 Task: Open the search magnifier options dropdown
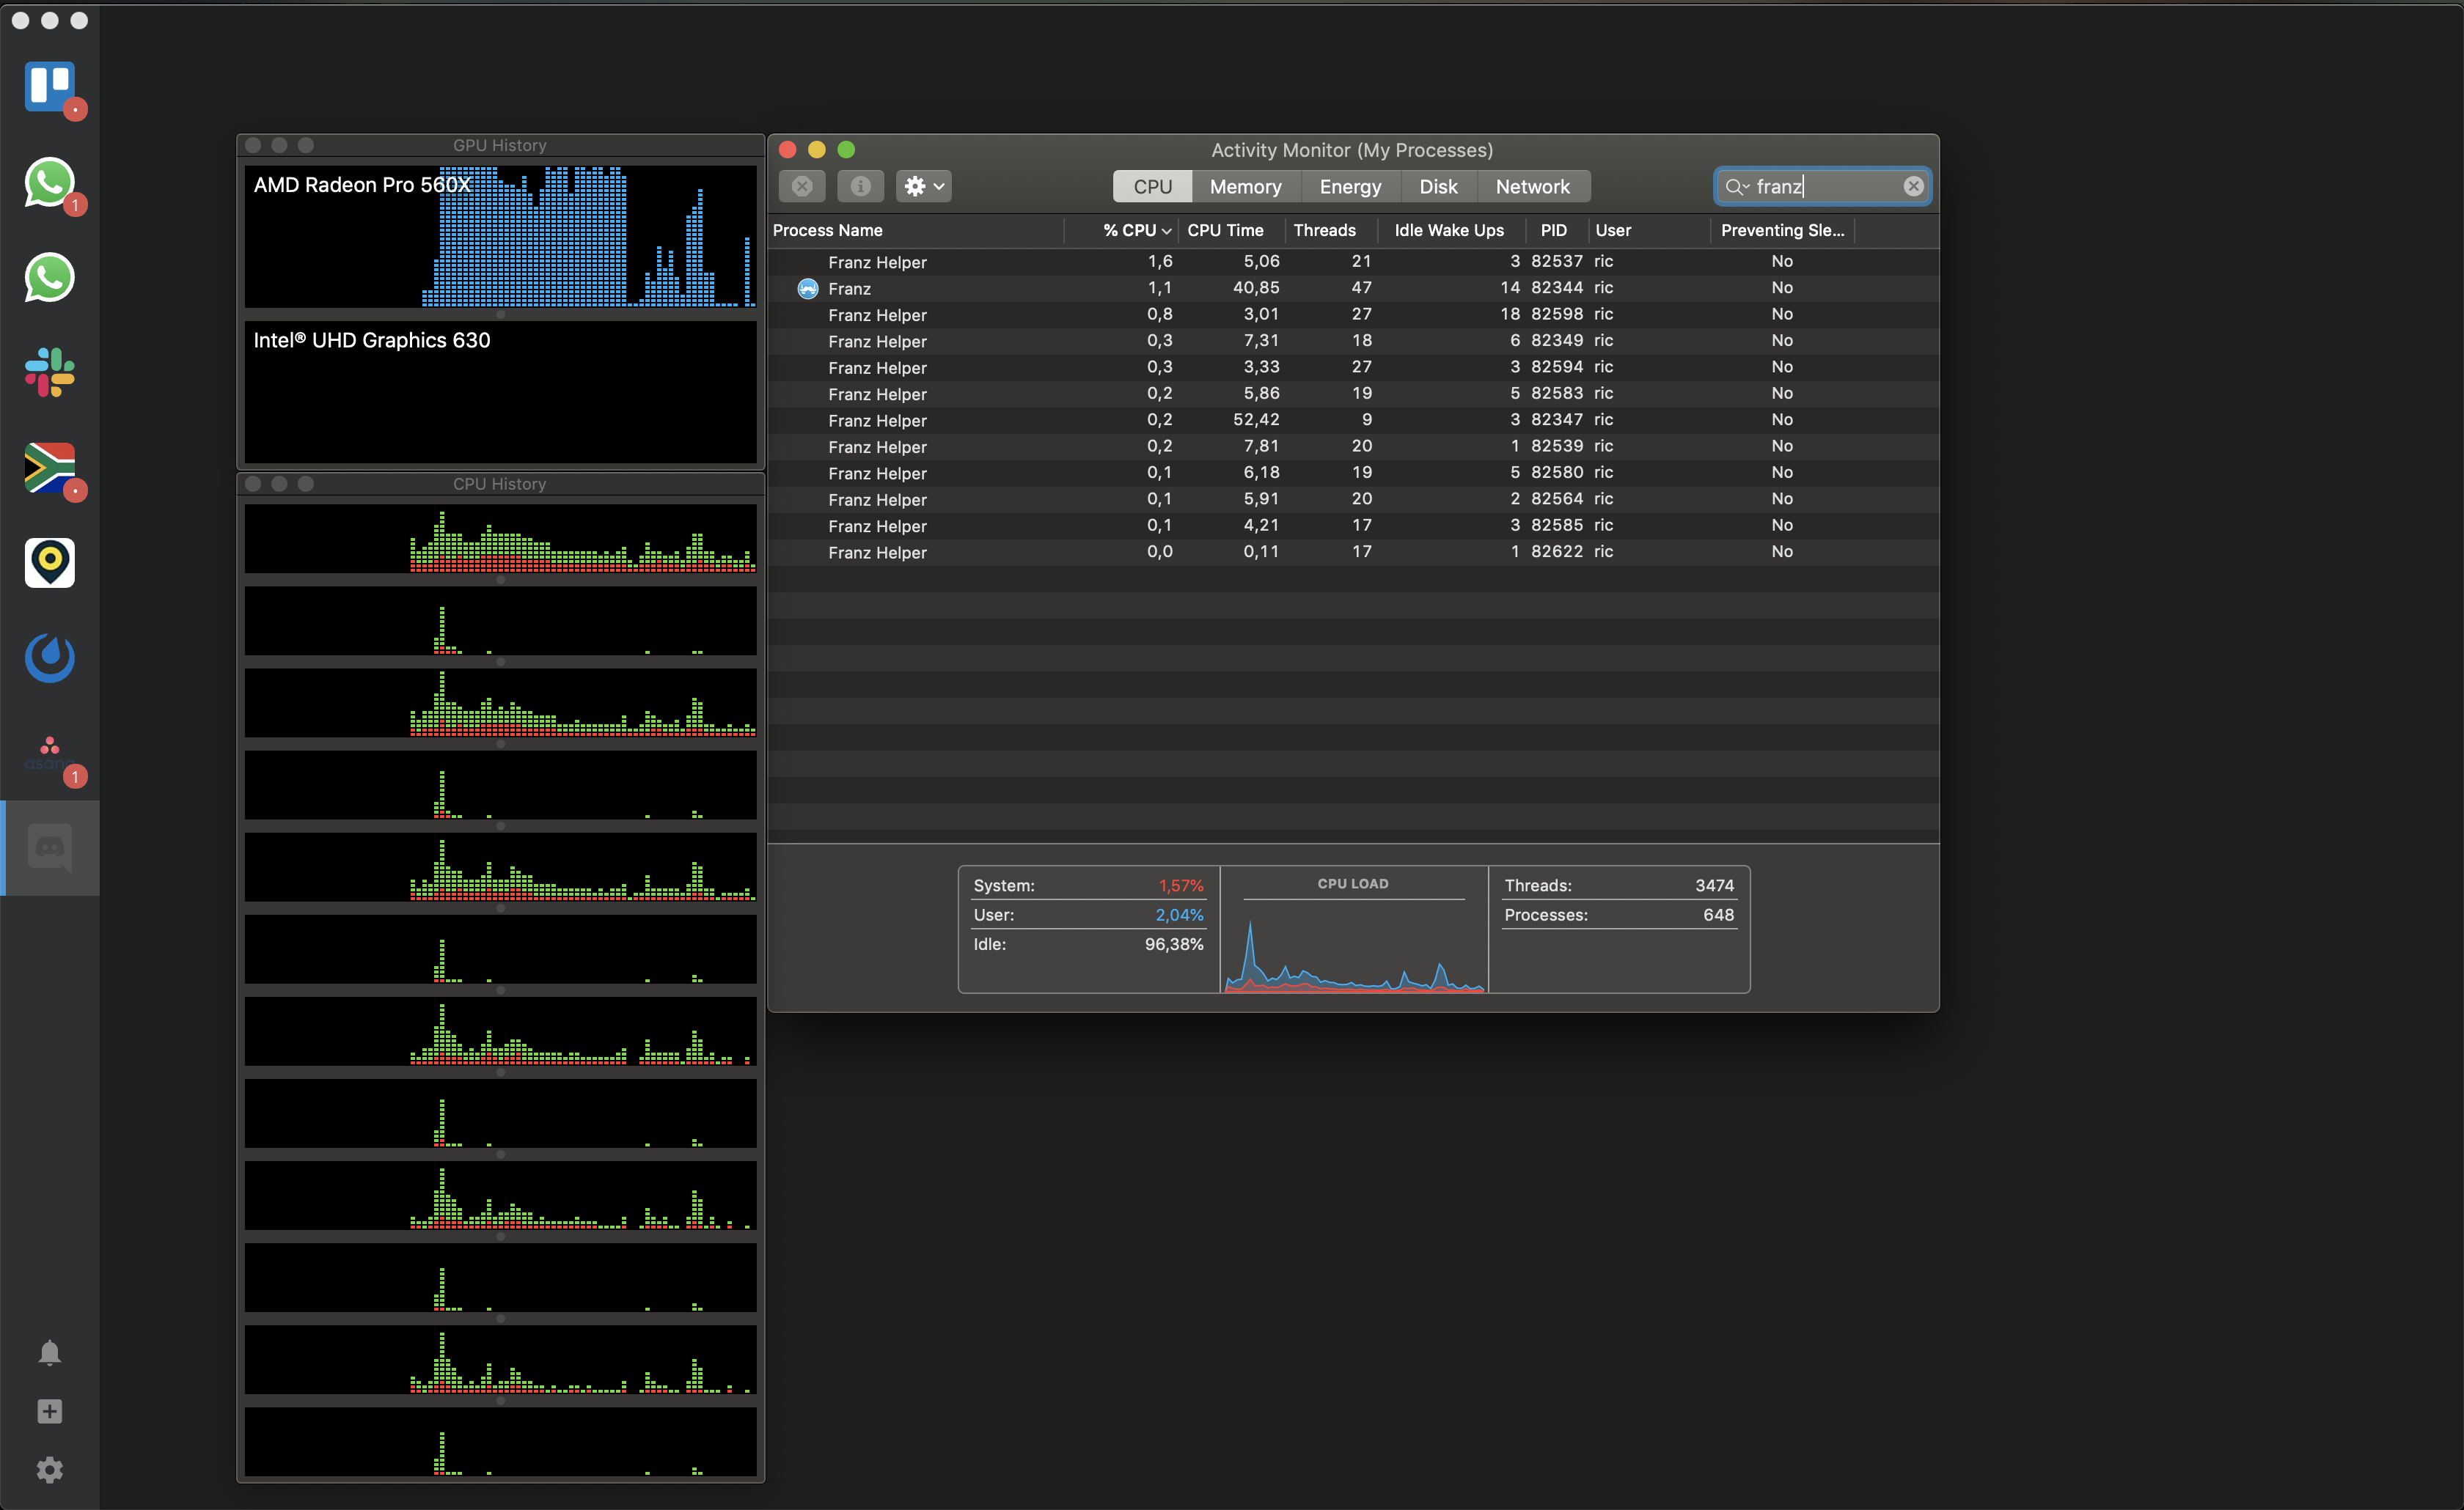[x=1737, y=187]
